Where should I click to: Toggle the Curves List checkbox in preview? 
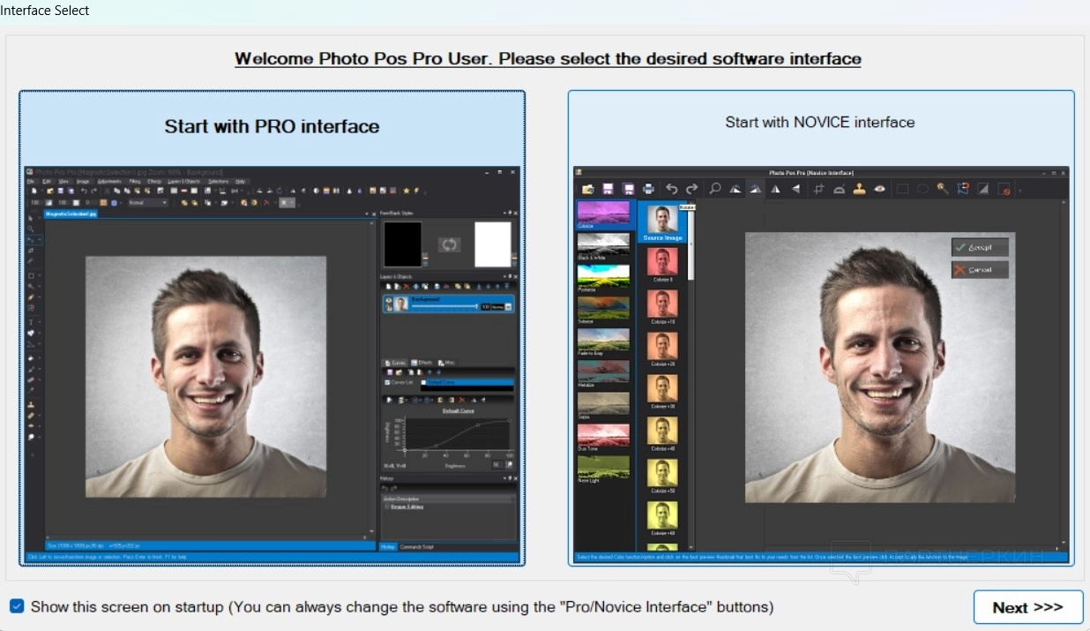pyautogui.click(x=386, y=382)
